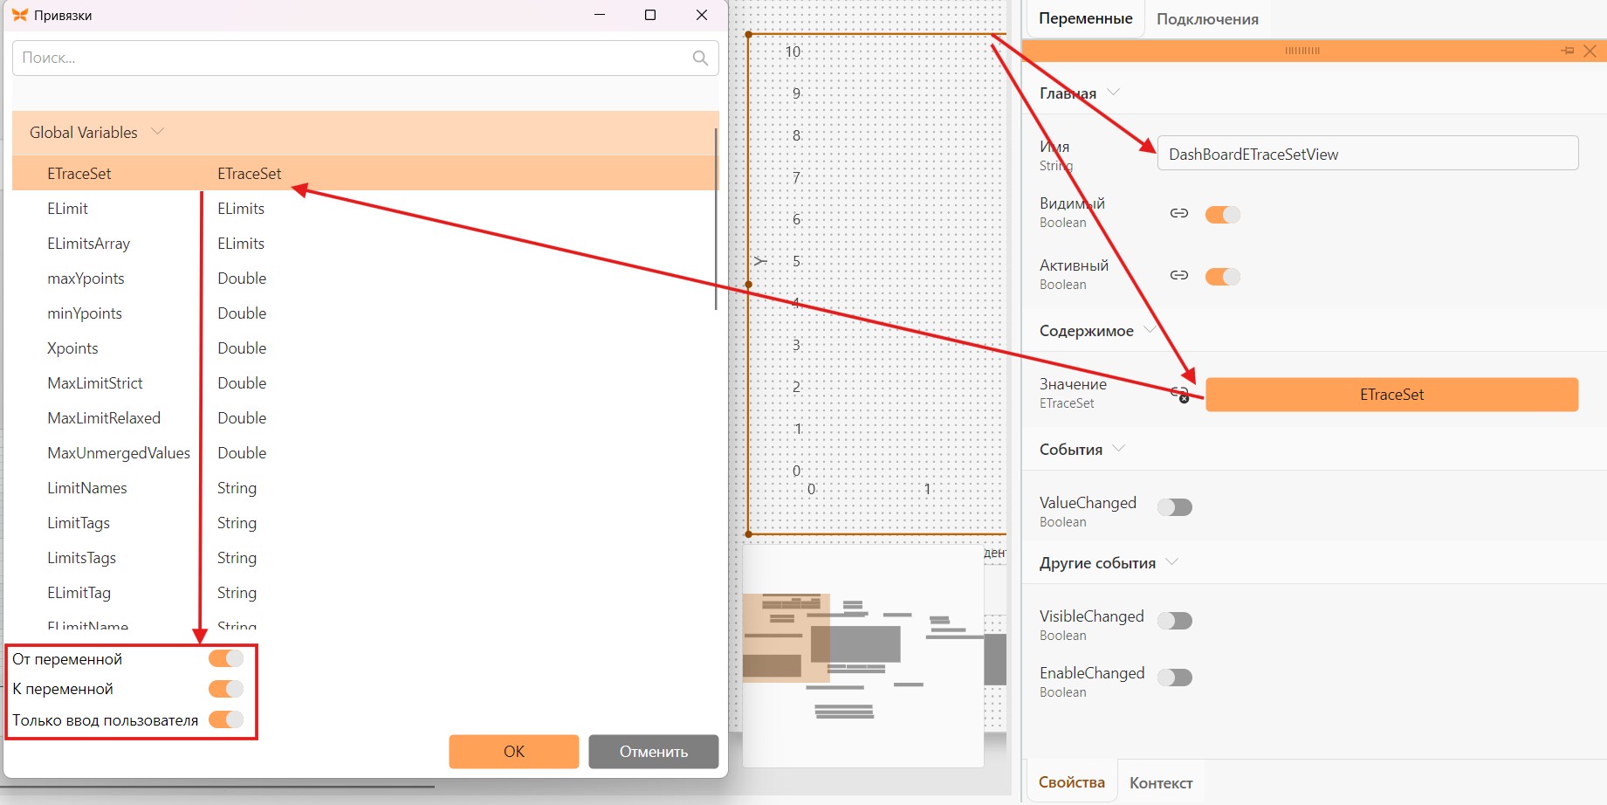Viewport: 1607px width, 805px height.
Task: Select the ETraceSet variable row
Action: coord(364,173)
